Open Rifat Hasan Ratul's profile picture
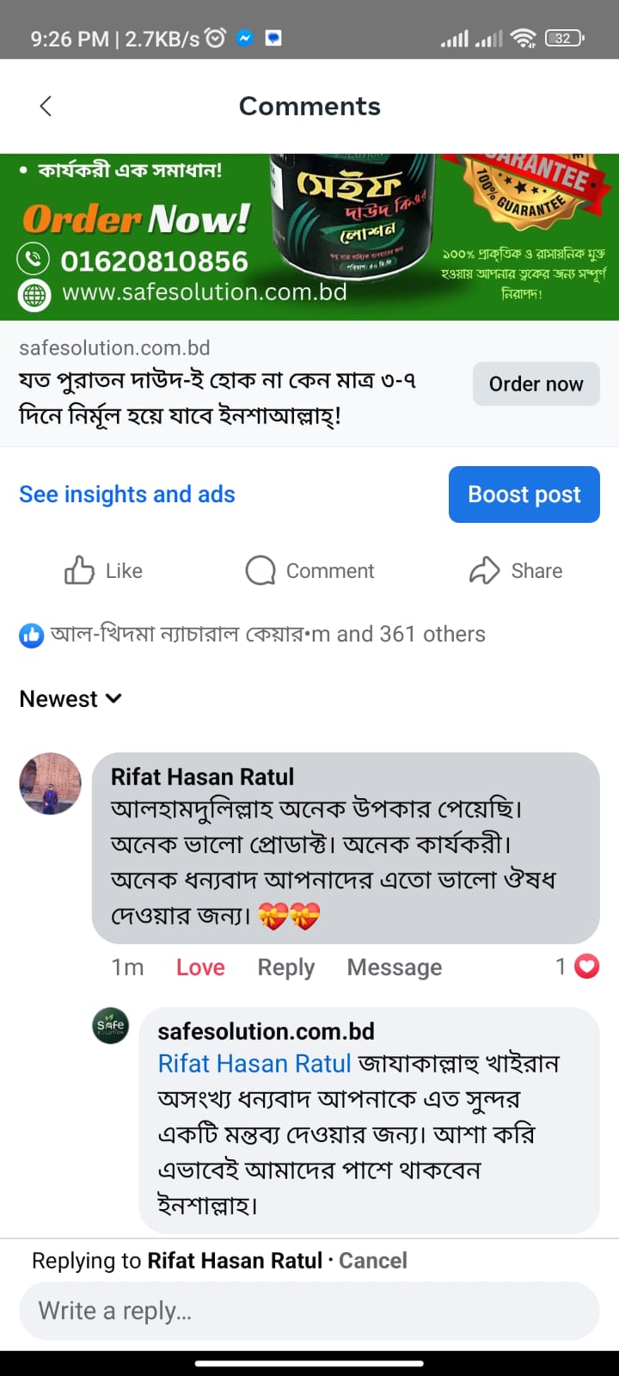The width and height of the screenshot is (619, 1376). coord(51,783)
